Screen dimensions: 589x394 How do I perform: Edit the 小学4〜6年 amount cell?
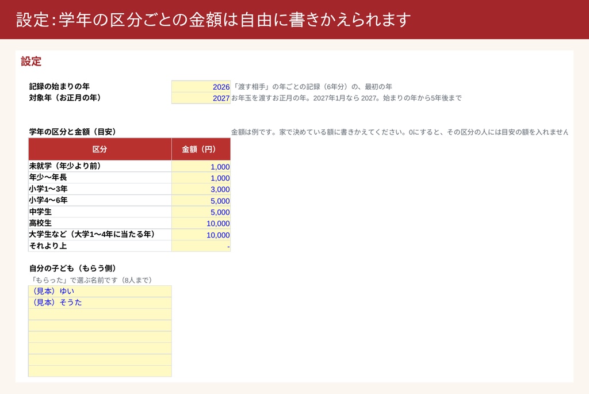pos(201,201)
